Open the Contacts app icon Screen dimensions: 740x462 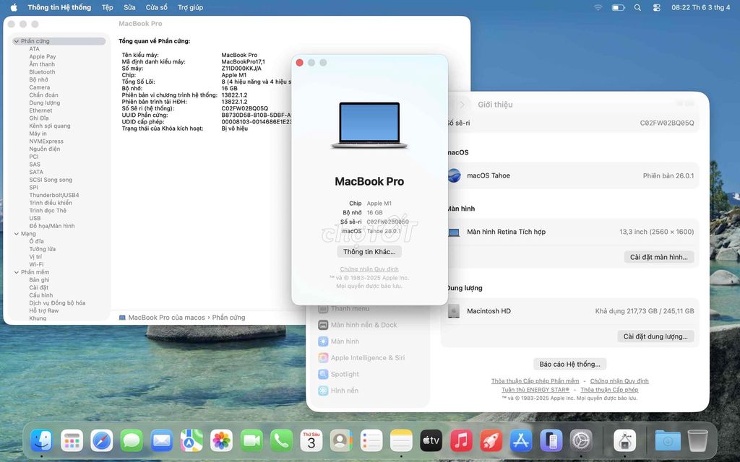(x=341, y=441)
